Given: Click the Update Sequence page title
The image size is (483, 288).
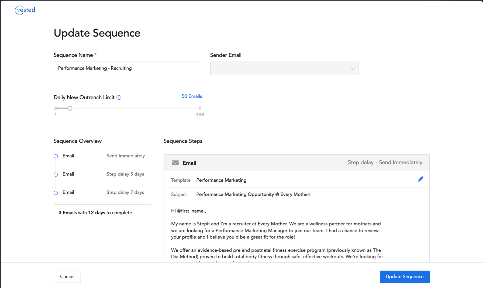Looking at the screenshot, I should click(97, 33).
